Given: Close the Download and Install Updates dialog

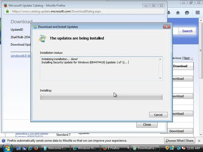Looking at the screenshot, I should [x=167, y=27].
